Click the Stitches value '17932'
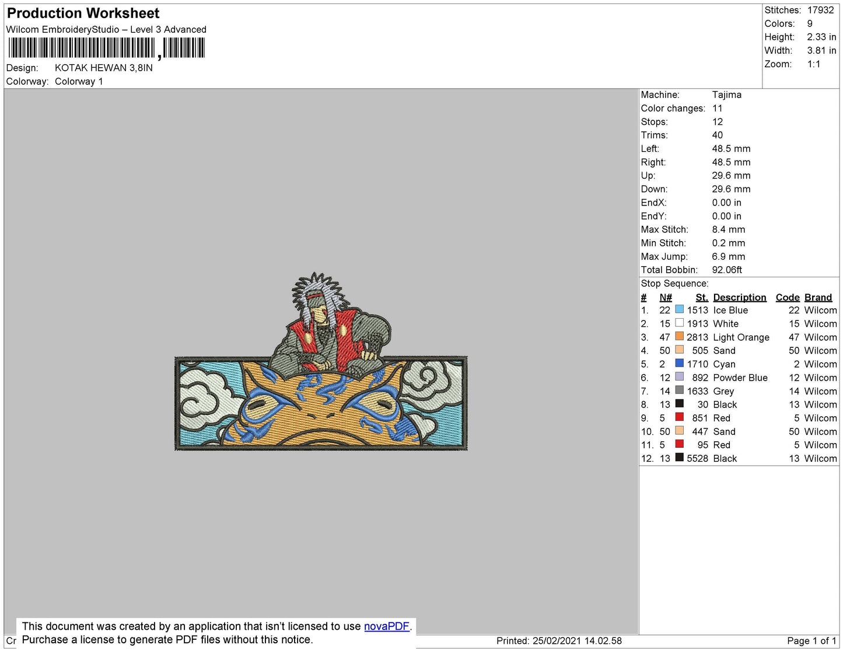This screenshot has height=652, width=843. [x=820, y=10]
